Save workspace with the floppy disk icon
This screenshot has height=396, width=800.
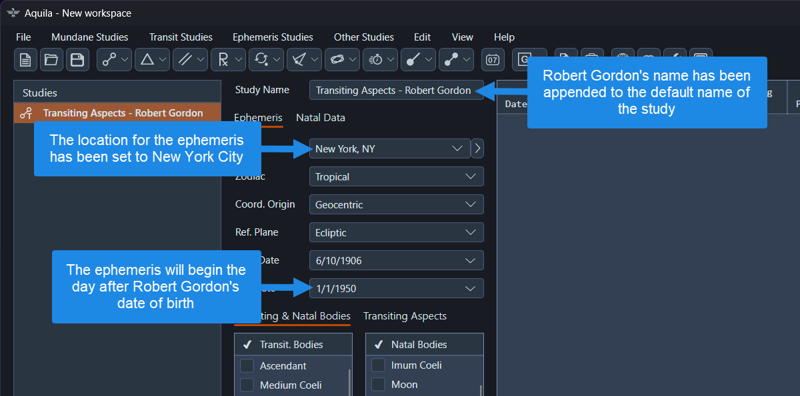(77, 60)
